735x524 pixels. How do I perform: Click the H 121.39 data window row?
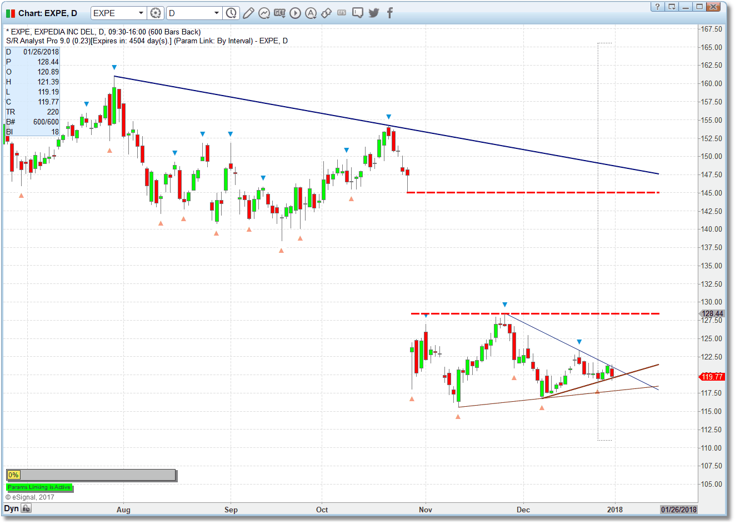coord(32,82)
